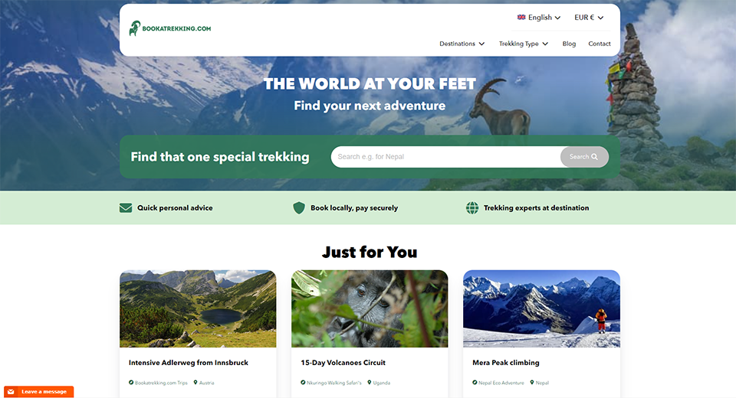This screenshot has width=736, height=398.
Task: Open the English language dropdown
Action: pos(539,18)
